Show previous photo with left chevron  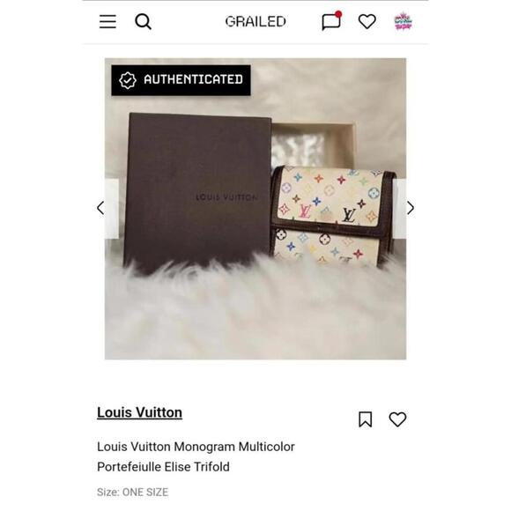(100, 208)
